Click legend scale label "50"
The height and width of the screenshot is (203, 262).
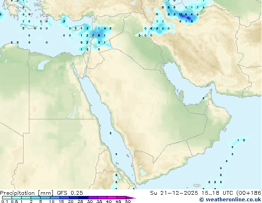(128, 201)
